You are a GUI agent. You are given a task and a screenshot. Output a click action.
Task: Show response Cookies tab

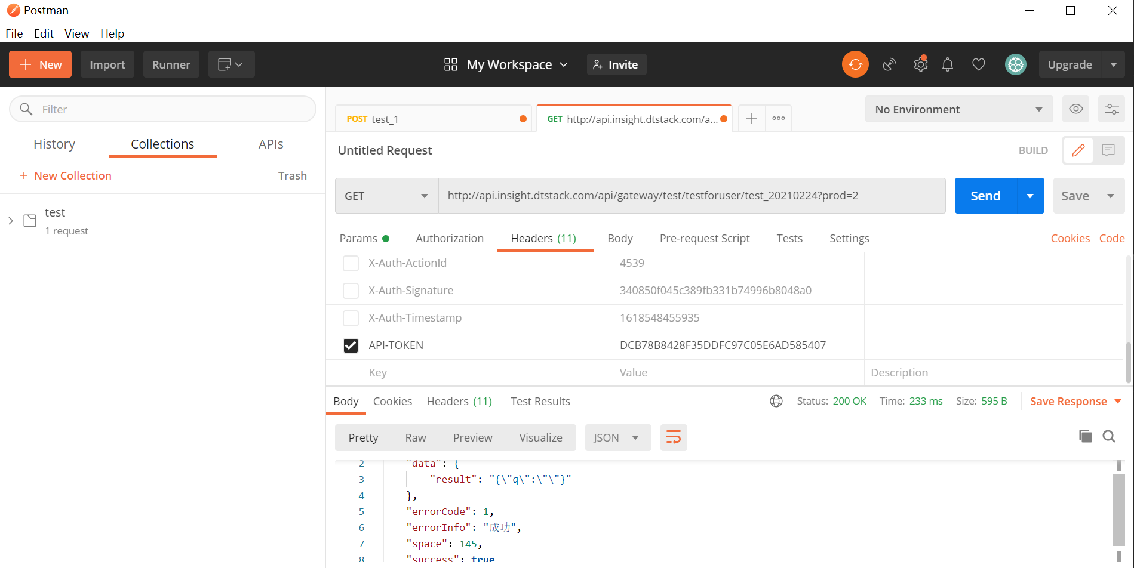pyautogui.click(x=392, y=401)
